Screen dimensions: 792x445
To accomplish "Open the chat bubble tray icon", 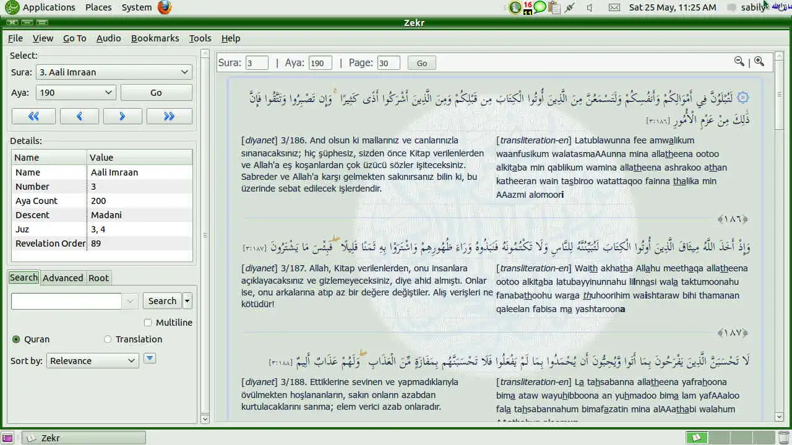I will click(x=540, y=7).
